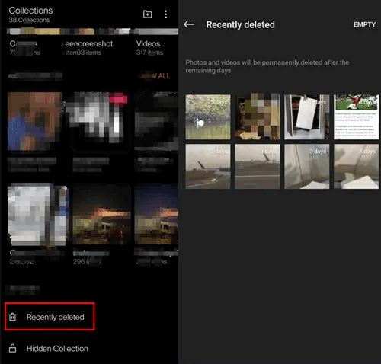
Task: Tap the Recently deleted page title
Action: pyautogui.click(x=240, y=24)
